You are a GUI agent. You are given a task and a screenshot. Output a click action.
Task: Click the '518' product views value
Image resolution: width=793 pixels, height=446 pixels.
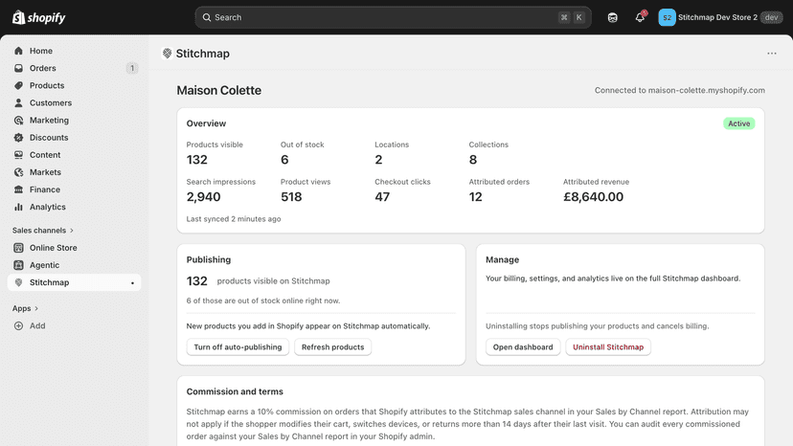coord(291,197)
